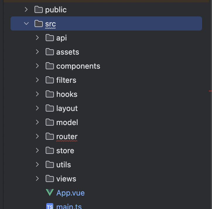Click the Vue icon beside App.vue

click(x=50, y=193)
